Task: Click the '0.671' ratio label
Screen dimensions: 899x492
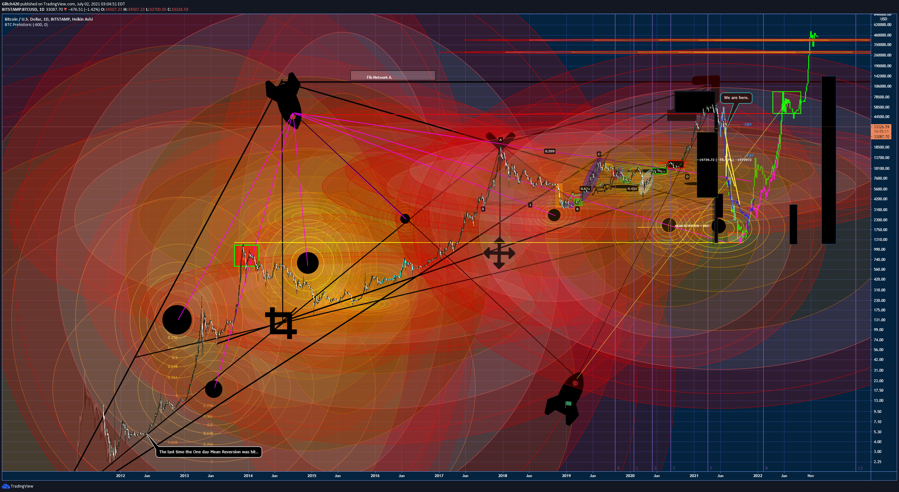Action: pyautogui.click(x=585, y=189)
